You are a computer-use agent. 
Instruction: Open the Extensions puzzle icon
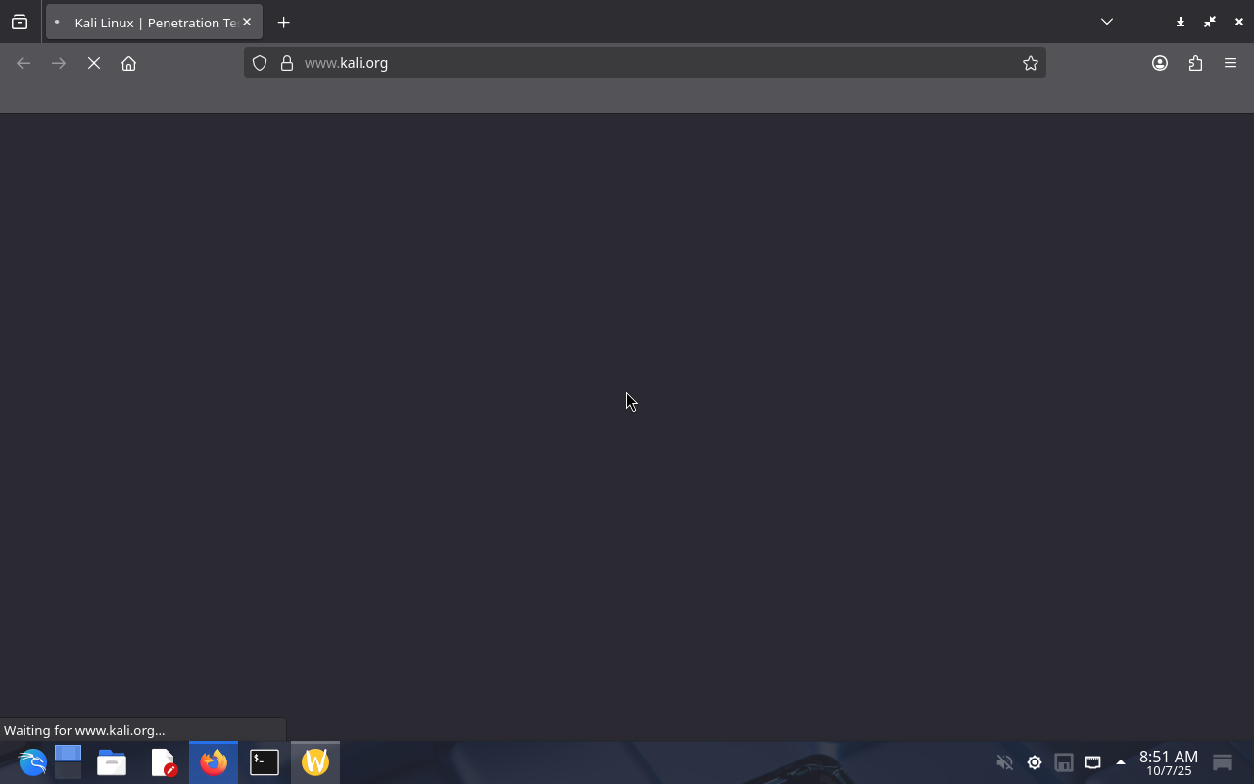1195,63
